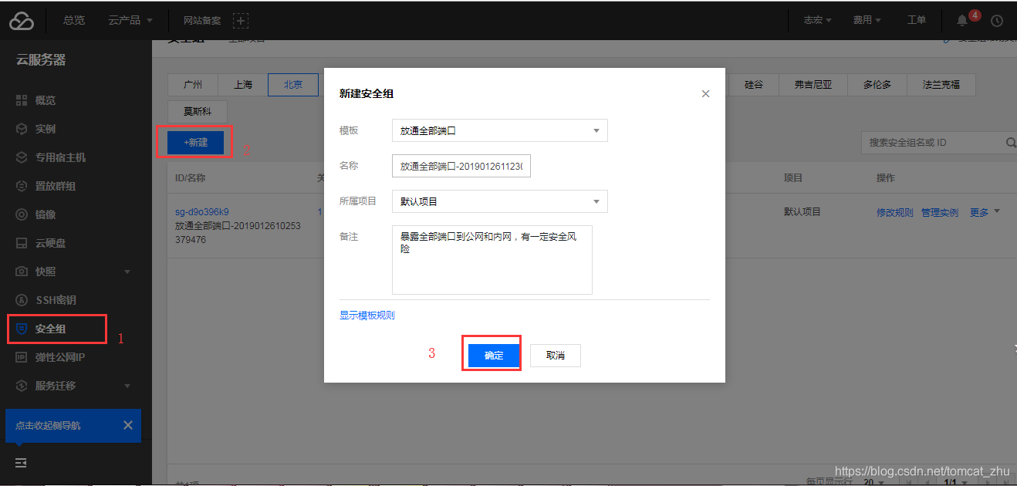Open the 总览 overview menu item
This screenshot has width=1017, height=486.
(x=74, y=20)
